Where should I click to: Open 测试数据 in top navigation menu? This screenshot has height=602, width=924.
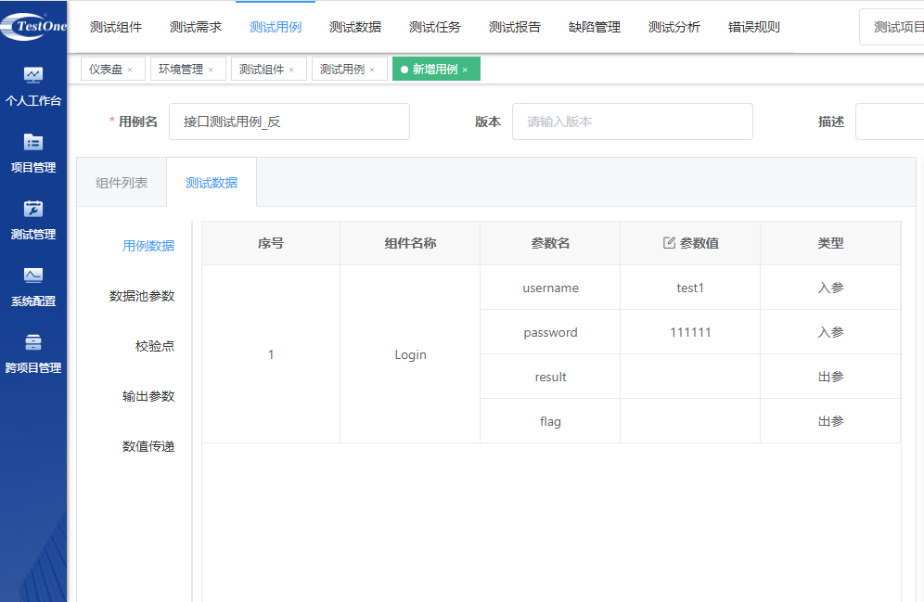(x=355, y=27)
